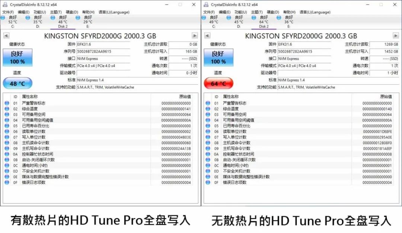Image resolution: width=402 pixels, height=233 pixels.
Task: Click 主机总计写入 165 GB value
Action: [183, 51]
